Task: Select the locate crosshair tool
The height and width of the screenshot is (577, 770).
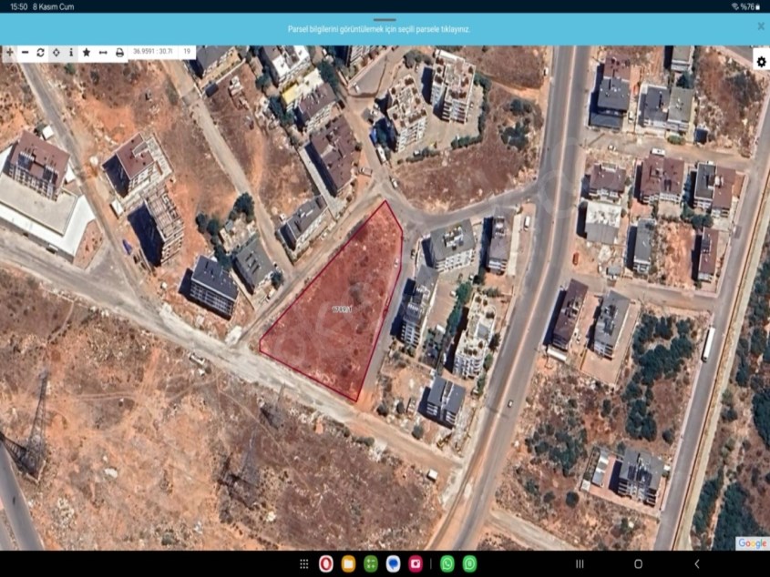Action: click(x=56, y=53)
